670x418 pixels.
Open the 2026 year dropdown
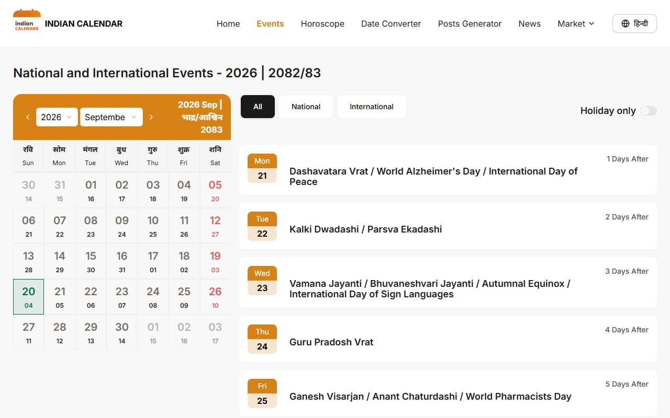click(x=57, y=117)
